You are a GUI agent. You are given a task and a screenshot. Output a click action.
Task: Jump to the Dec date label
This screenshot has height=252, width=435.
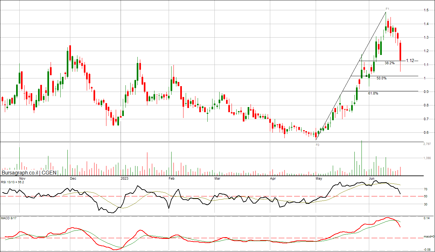(73, 178)
